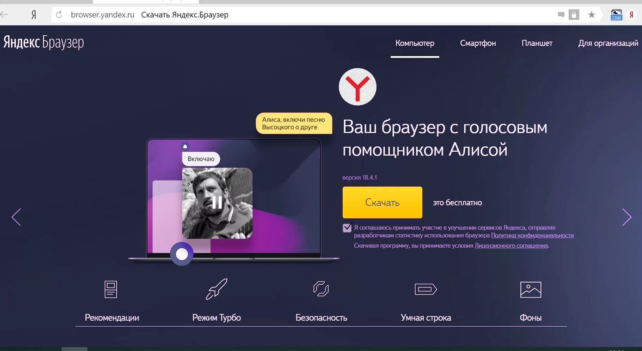Open the Умная строка feature section
642x351 pixels.
426,317
